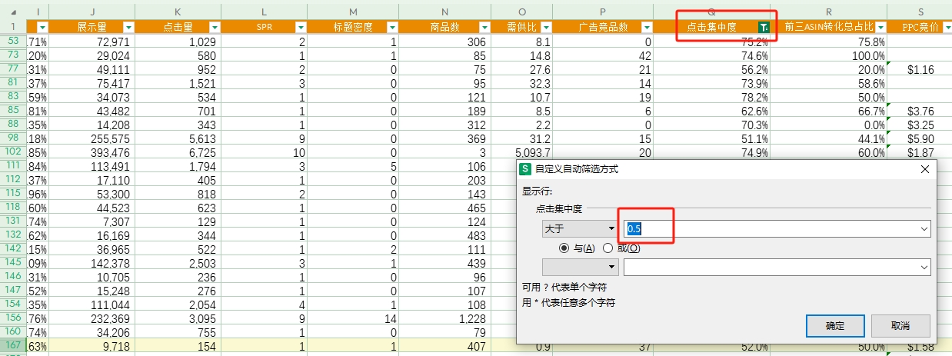Click the 确定 button
Viewport: 952px width, 356px height.
835,325
